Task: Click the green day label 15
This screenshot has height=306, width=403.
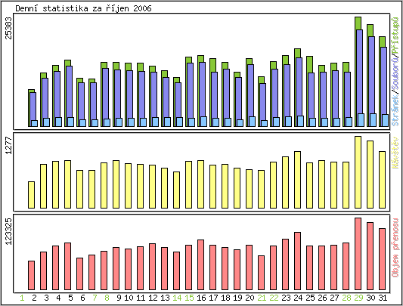Action: click(189, 298)
